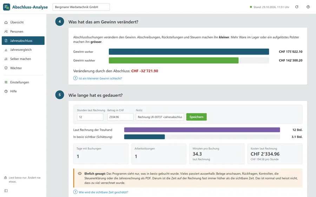This screenshot has width=316, height=197.
Task: Go to Jahresvergleich in the sidebar
Action: (23, 50)
